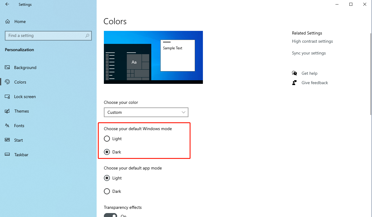This screenshot has width=372, height=217.
Task: Open Background personalization settings
Action: pyautogui.click(x=25, y=67)
